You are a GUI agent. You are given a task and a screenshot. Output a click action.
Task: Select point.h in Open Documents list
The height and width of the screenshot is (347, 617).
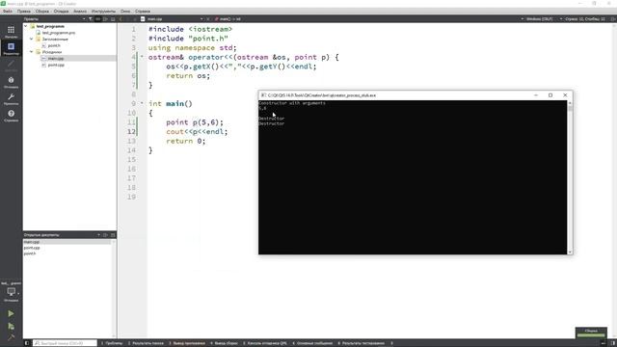tap(30, 254)
